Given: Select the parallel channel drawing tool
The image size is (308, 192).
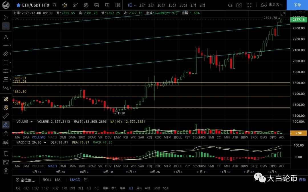Looking at the screenshot, I should pyautogui.click(x=6, y=54).
